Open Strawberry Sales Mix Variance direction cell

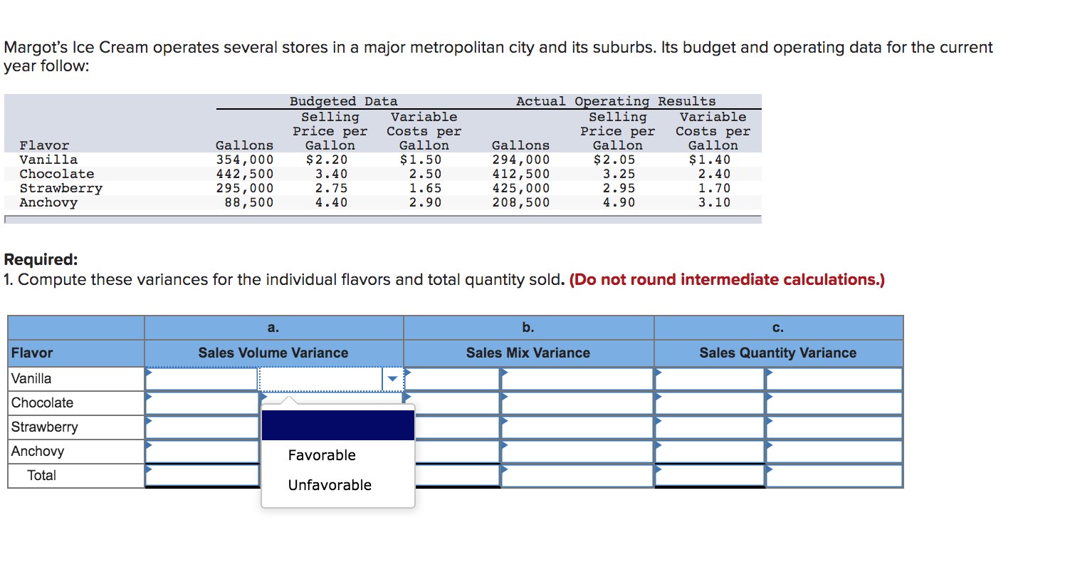click(577, 427)
